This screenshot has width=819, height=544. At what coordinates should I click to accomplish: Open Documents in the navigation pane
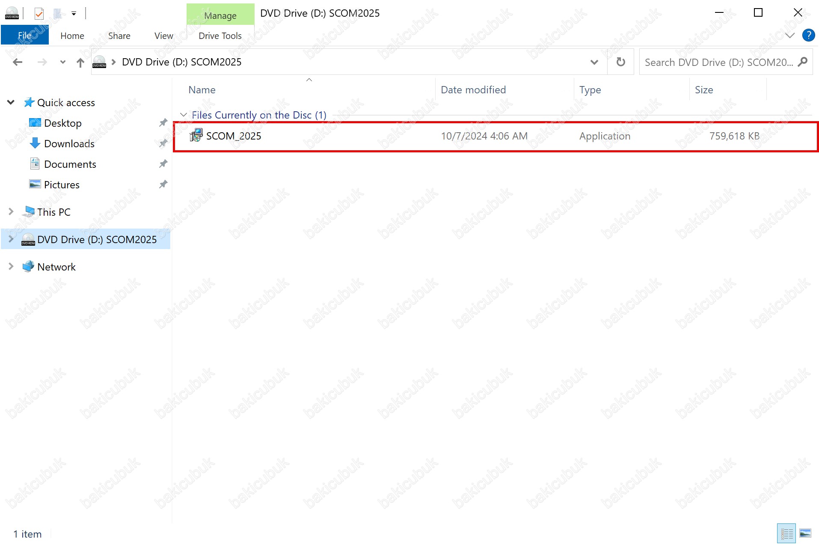pos(70,164)
